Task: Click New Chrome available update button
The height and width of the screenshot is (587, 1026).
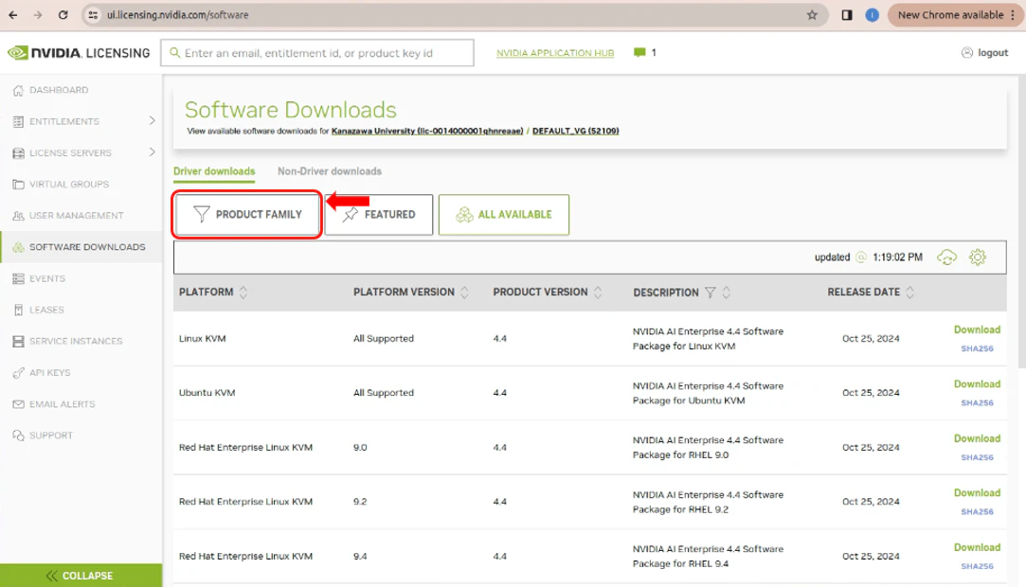Action: (950, 14)
